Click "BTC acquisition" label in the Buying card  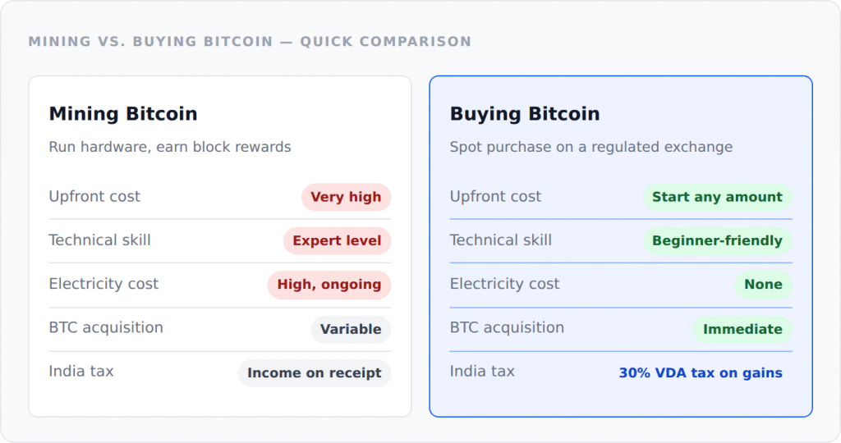click(x=507, y=327)
